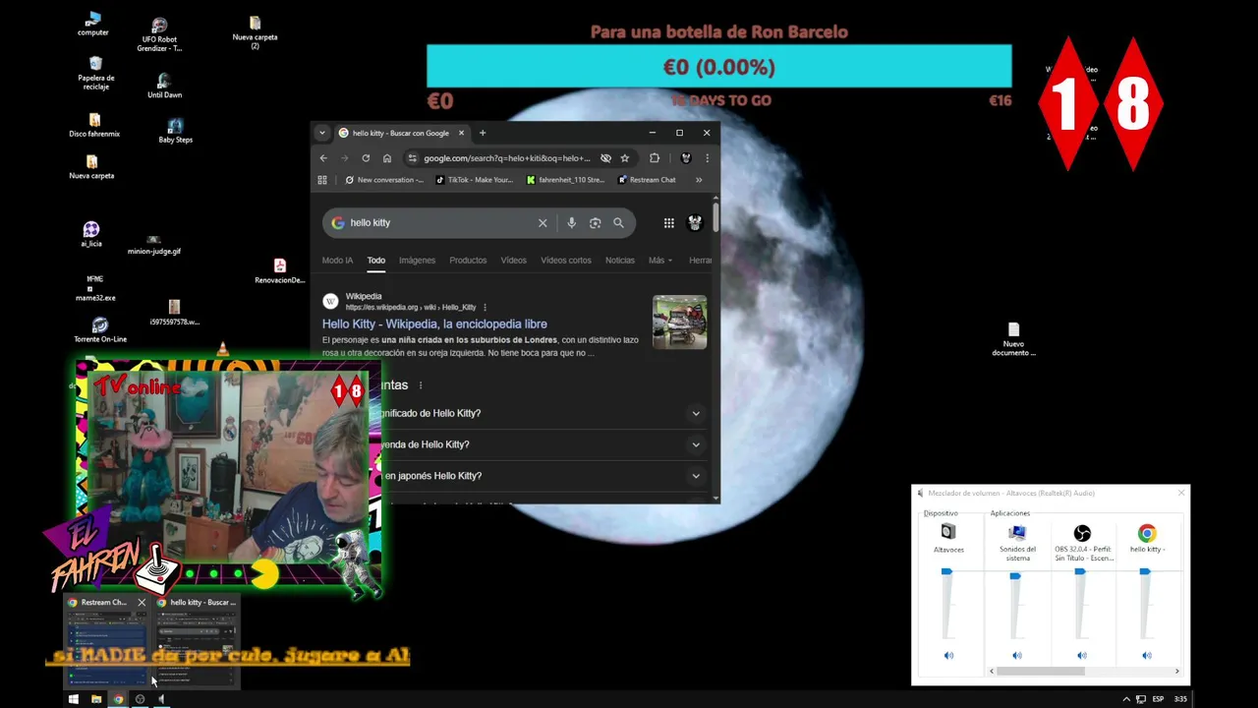
Task: Select the Productos search tab
Action: pyautogui.click(x=468, y=261)
